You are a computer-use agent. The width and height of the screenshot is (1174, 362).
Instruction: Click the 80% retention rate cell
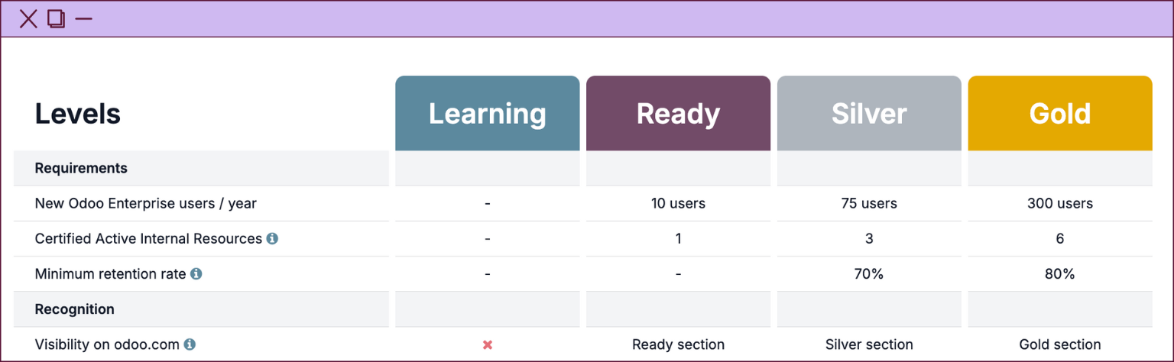tap(1059, 274)
